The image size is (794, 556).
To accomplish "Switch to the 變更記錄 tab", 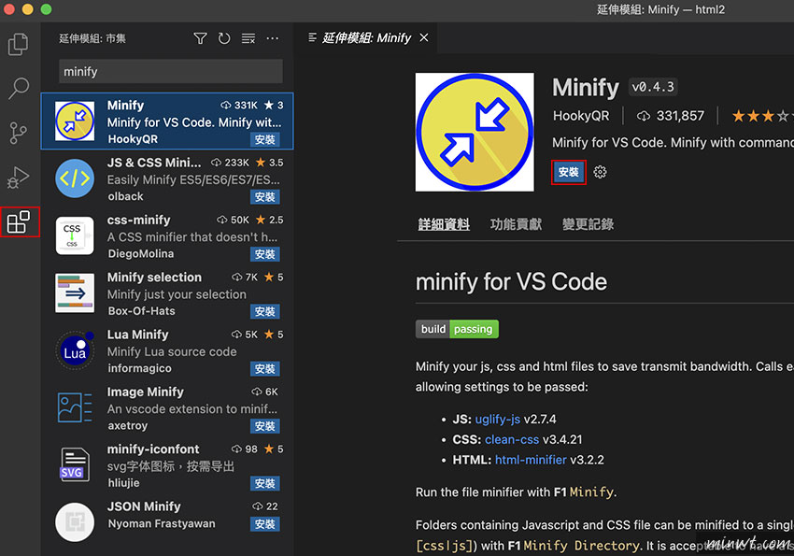I will tap(588, 224).
